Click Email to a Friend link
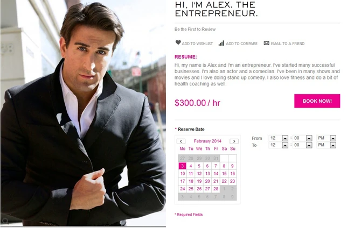 point(288,44)
